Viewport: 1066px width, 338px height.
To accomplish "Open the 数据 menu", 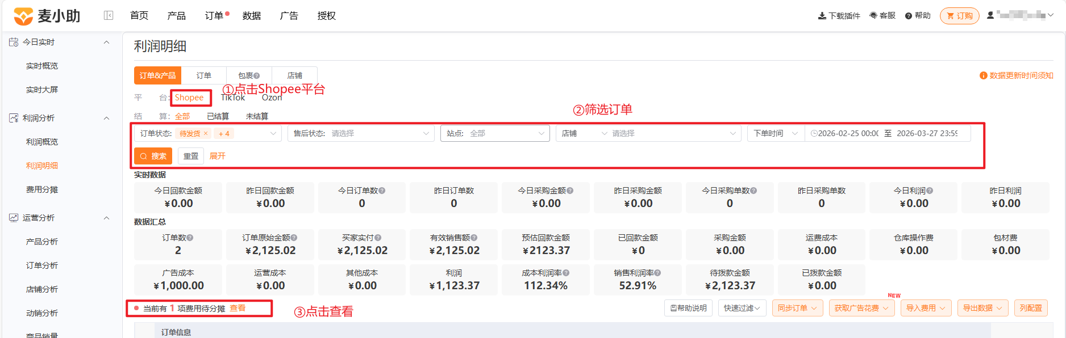I will click(252, 16).
